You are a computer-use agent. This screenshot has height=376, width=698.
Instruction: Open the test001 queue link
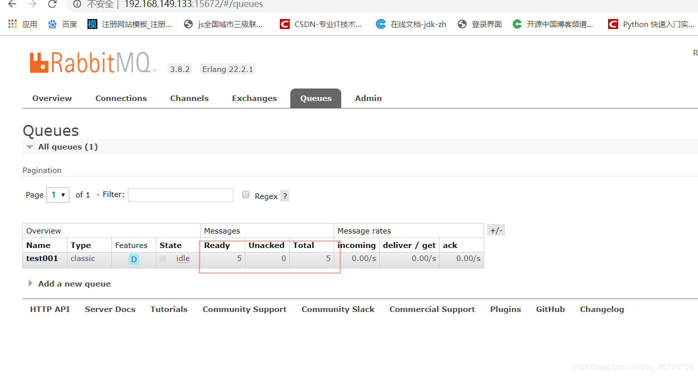coord(42,258)
